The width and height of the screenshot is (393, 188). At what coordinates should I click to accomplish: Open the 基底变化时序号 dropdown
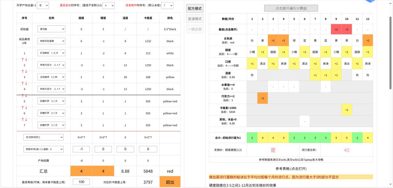pyautogui.click(x=109, y=5)
